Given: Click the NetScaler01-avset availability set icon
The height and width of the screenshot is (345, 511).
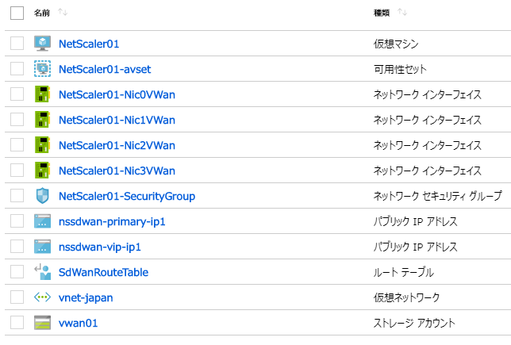Looking at the screenshot, I should [42, 69].
